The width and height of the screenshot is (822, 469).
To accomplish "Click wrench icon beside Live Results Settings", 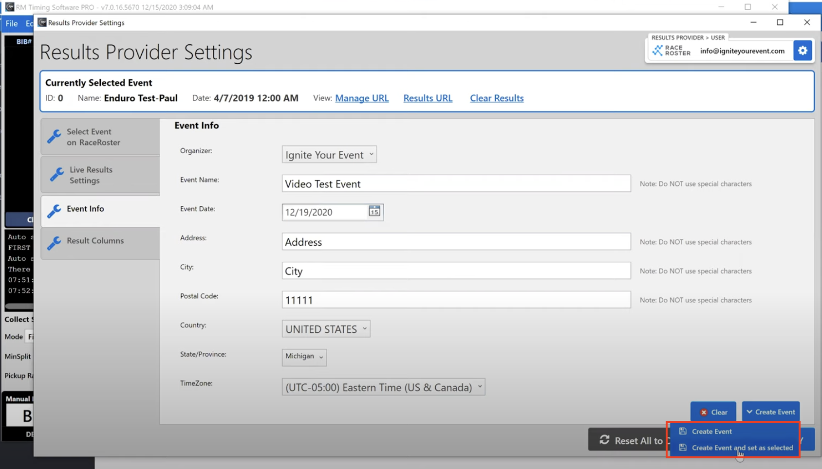I will click(56, 175).
